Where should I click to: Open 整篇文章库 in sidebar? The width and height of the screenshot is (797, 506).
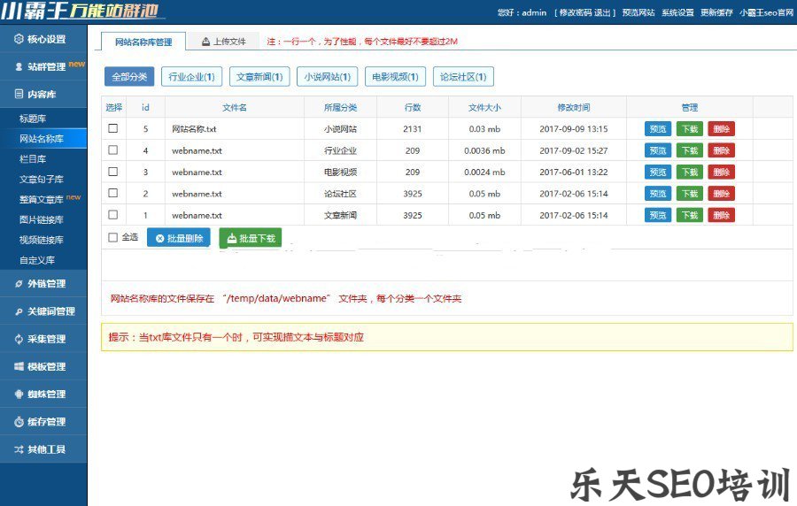(x=42, y=199)
